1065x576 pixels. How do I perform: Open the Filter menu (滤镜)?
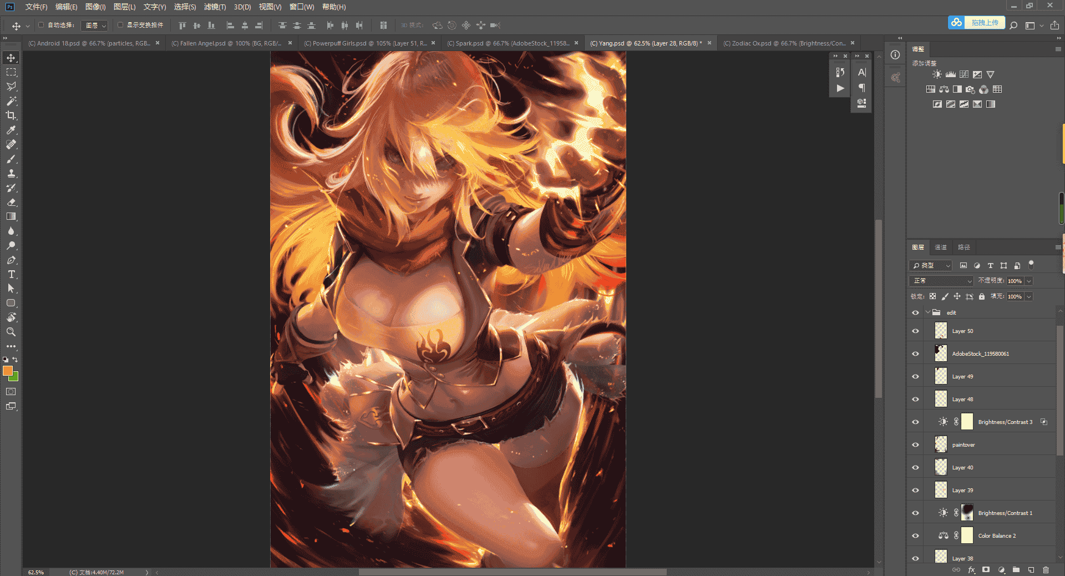pyautogui.click(x=215, y=7)
